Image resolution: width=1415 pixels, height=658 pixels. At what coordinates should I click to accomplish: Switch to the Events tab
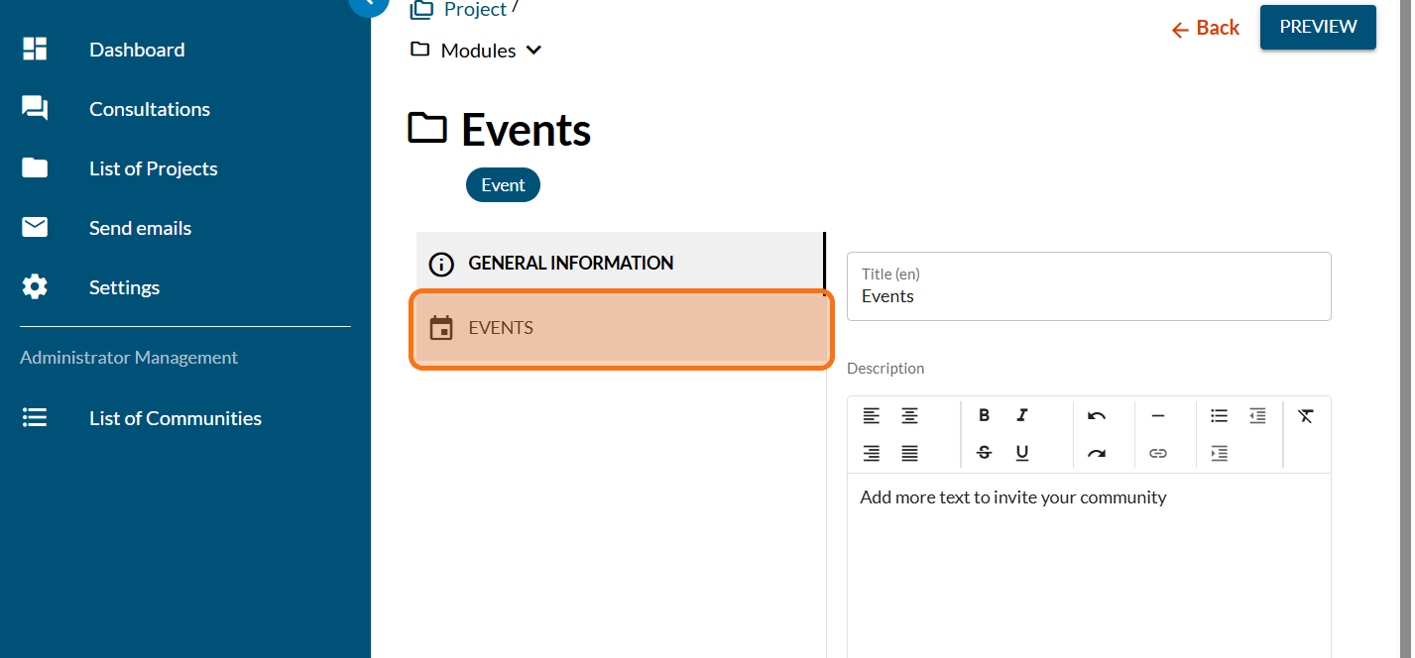(621, 328)
